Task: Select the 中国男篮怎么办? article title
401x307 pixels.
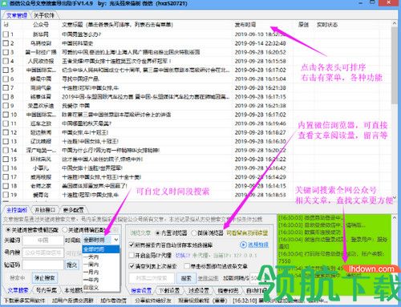Action: [81, 34]
